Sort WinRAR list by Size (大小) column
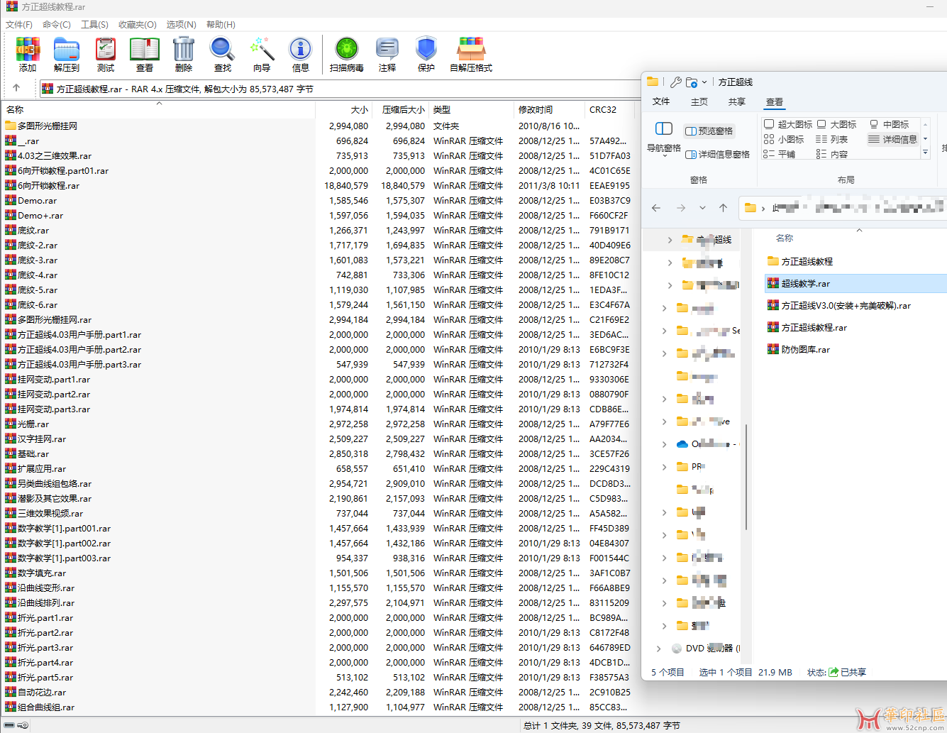This screenshot has height=733, width=947. [344, 109]
